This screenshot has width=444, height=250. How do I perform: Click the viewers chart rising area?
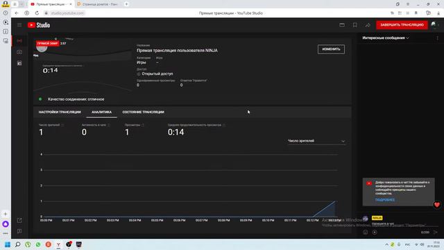(x=325, y=210)
